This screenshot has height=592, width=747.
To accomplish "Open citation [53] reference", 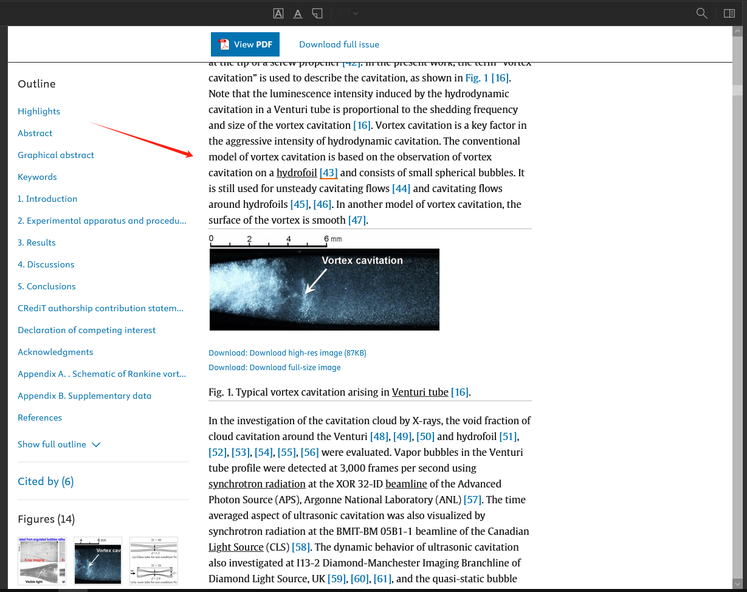I will click(x=241, y=452).
